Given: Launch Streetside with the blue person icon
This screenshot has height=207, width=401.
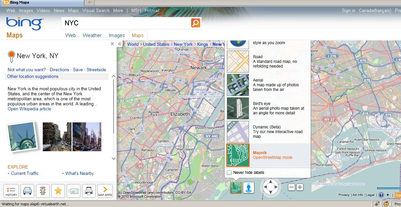Looking at the screenshot, I should click(249, 188).
